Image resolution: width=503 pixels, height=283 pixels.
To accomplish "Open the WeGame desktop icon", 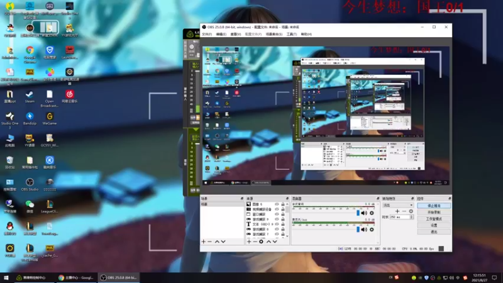I will tap(50, 118).
